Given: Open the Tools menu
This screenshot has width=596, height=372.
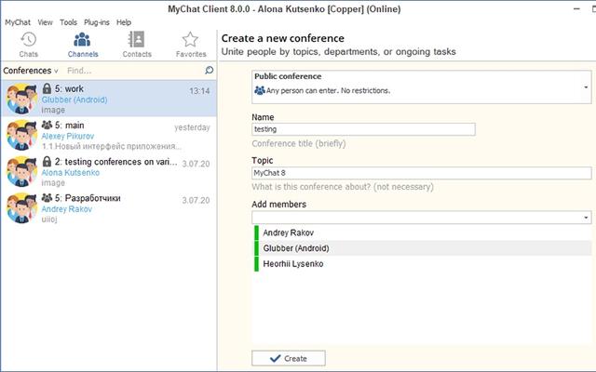Looking at the screenshot, I should click(x=68, y=21).
